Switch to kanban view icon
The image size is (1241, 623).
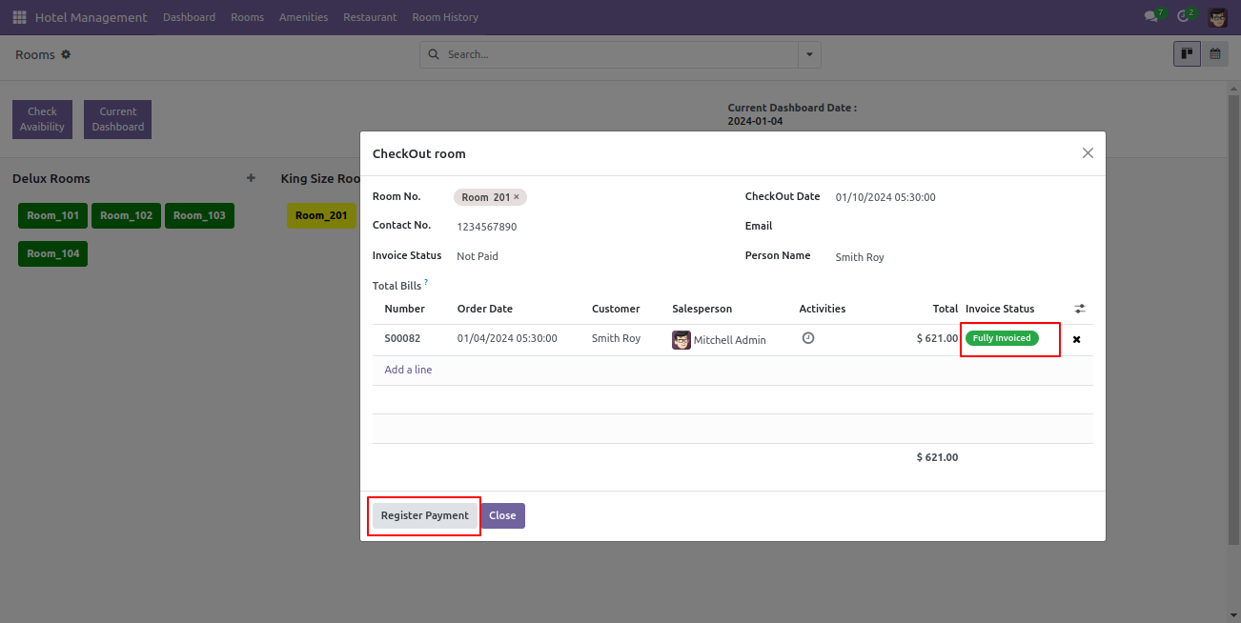pos(1187,54)
